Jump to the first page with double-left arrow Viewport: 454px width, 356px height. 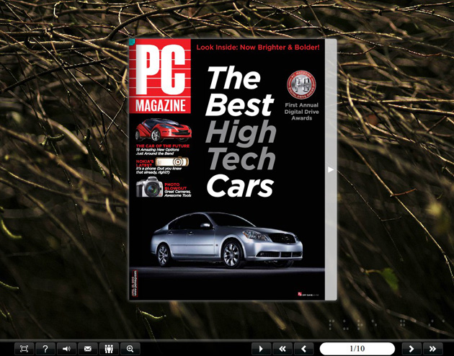282,349
